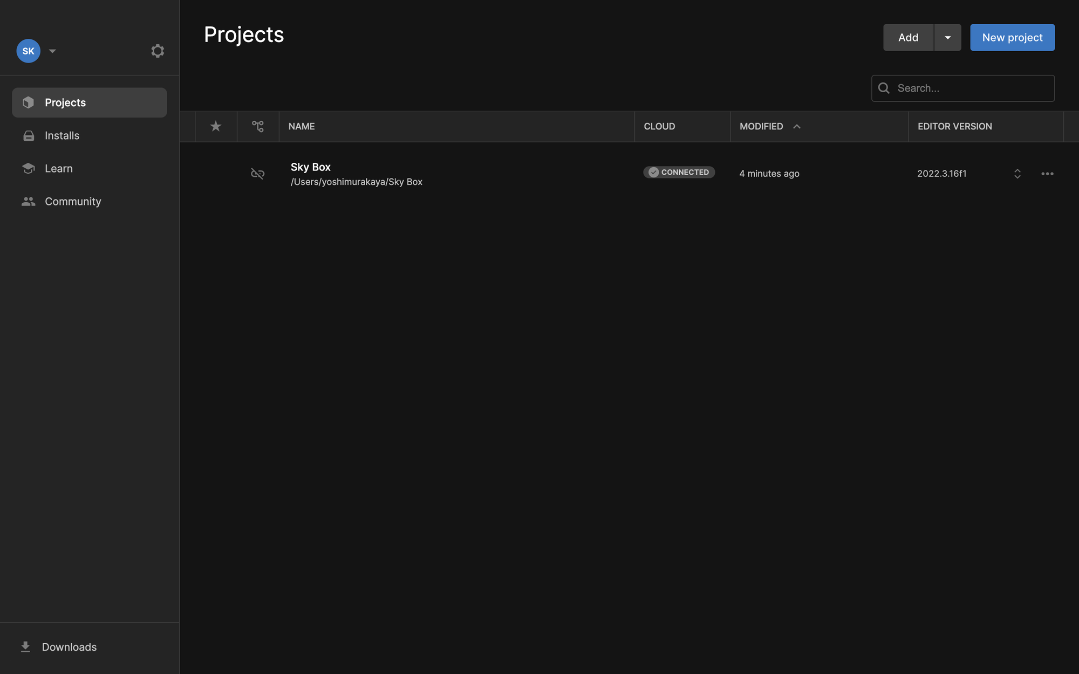Click Sky Box unlinked source control icon
The image size is (1079, 674).
coord(258,174)
